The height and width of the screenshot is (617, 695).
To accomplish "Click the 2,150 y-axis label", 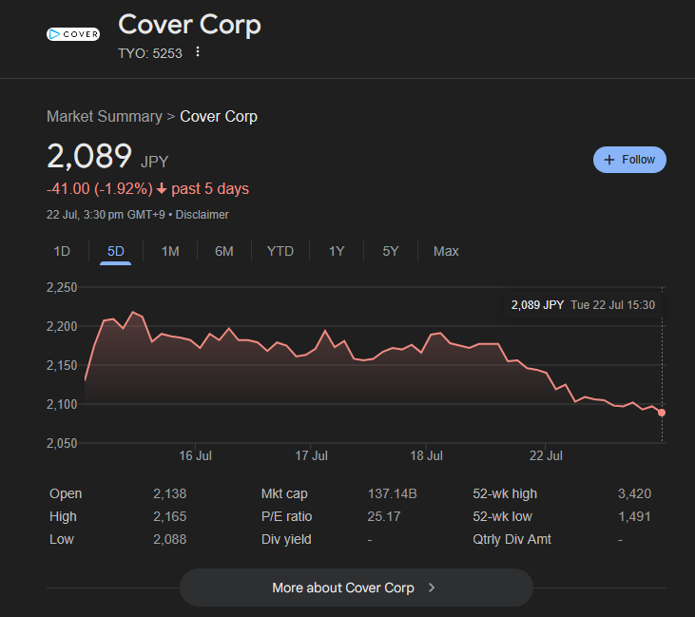I will (x=62, y=366).
